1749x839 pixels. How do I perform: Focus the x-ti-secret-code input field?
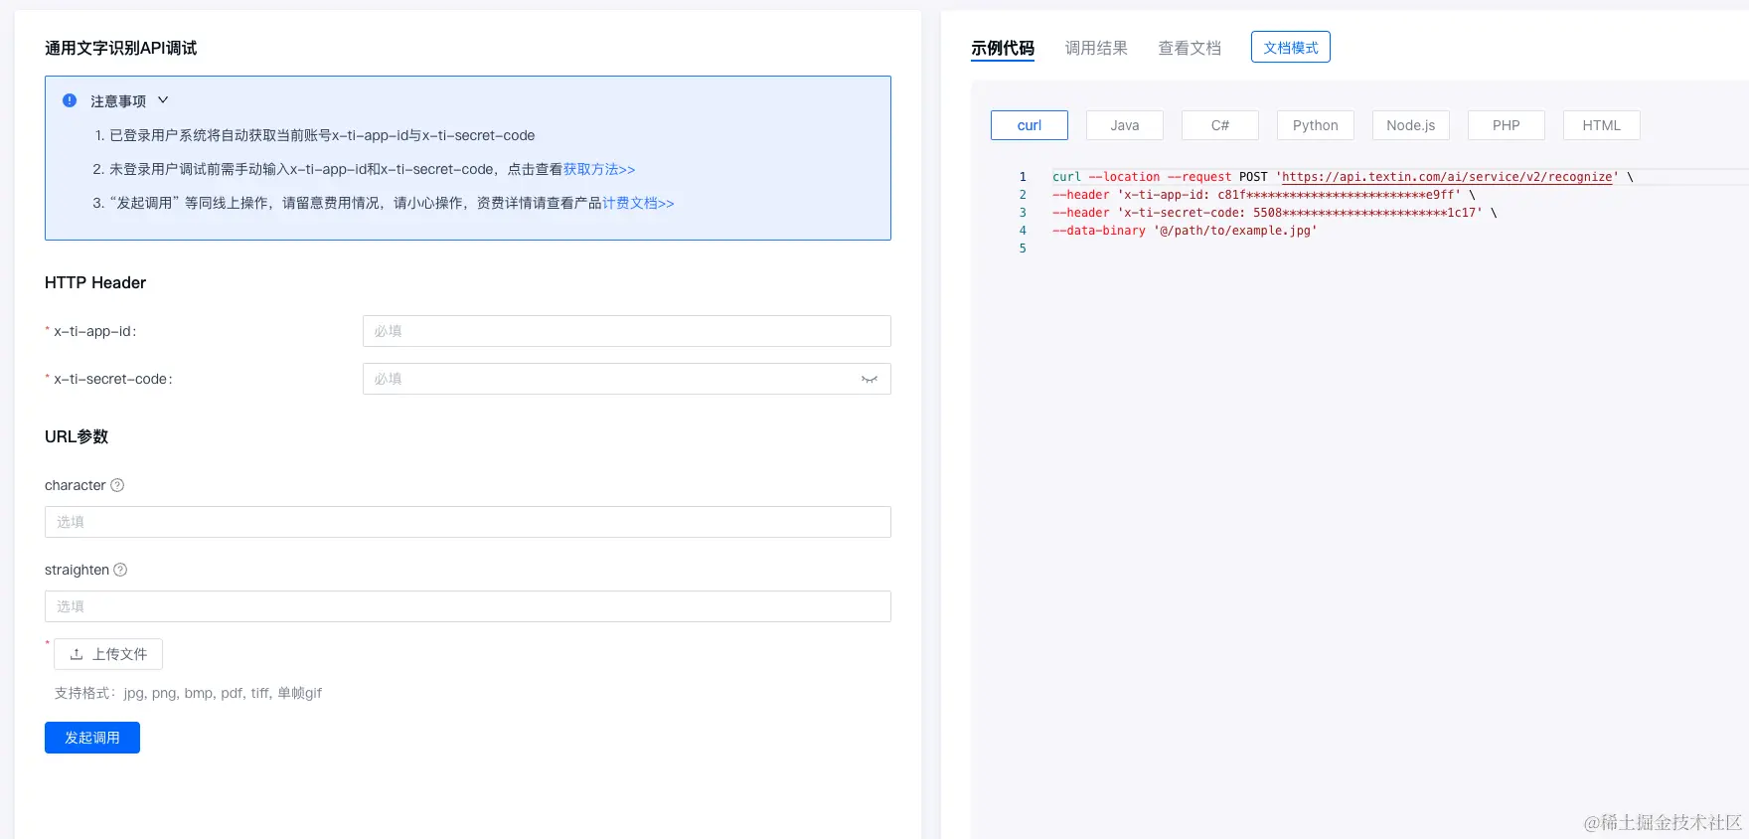627,379
